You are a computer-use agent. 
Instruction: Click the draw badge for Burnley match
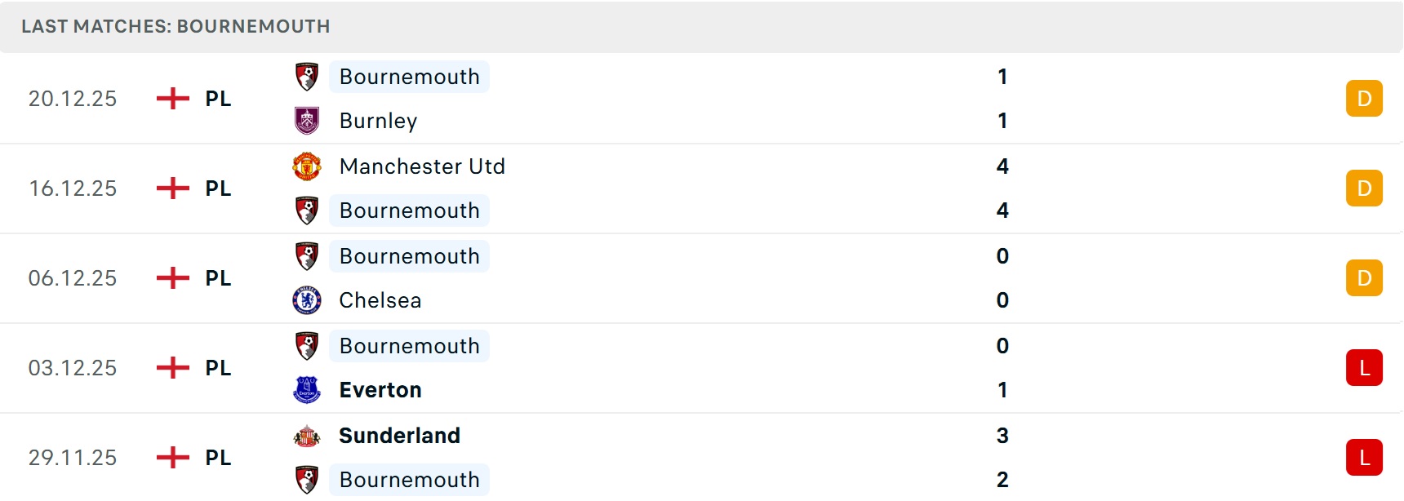pos(1364,99)
